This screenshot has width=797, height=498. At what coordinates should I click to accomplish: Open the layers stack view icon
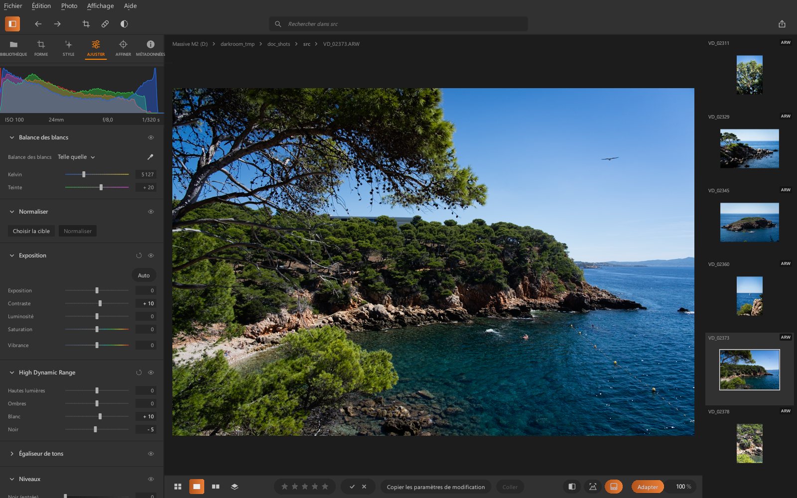tap(235, 487)
